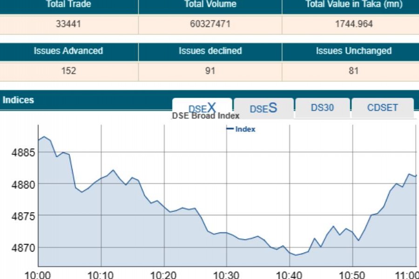Select the 91 issues declined count

pyautogui.click(x=210, y=71)
